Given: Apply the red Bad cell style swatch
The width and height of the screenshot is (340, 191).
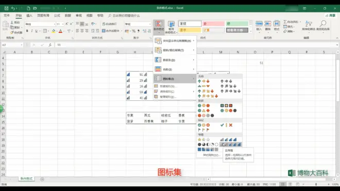Looking at the screenshot, I should click(213, 24).
